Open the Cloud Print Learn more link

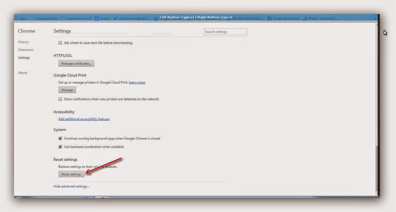pyautogui.click(x=137, y=82)
